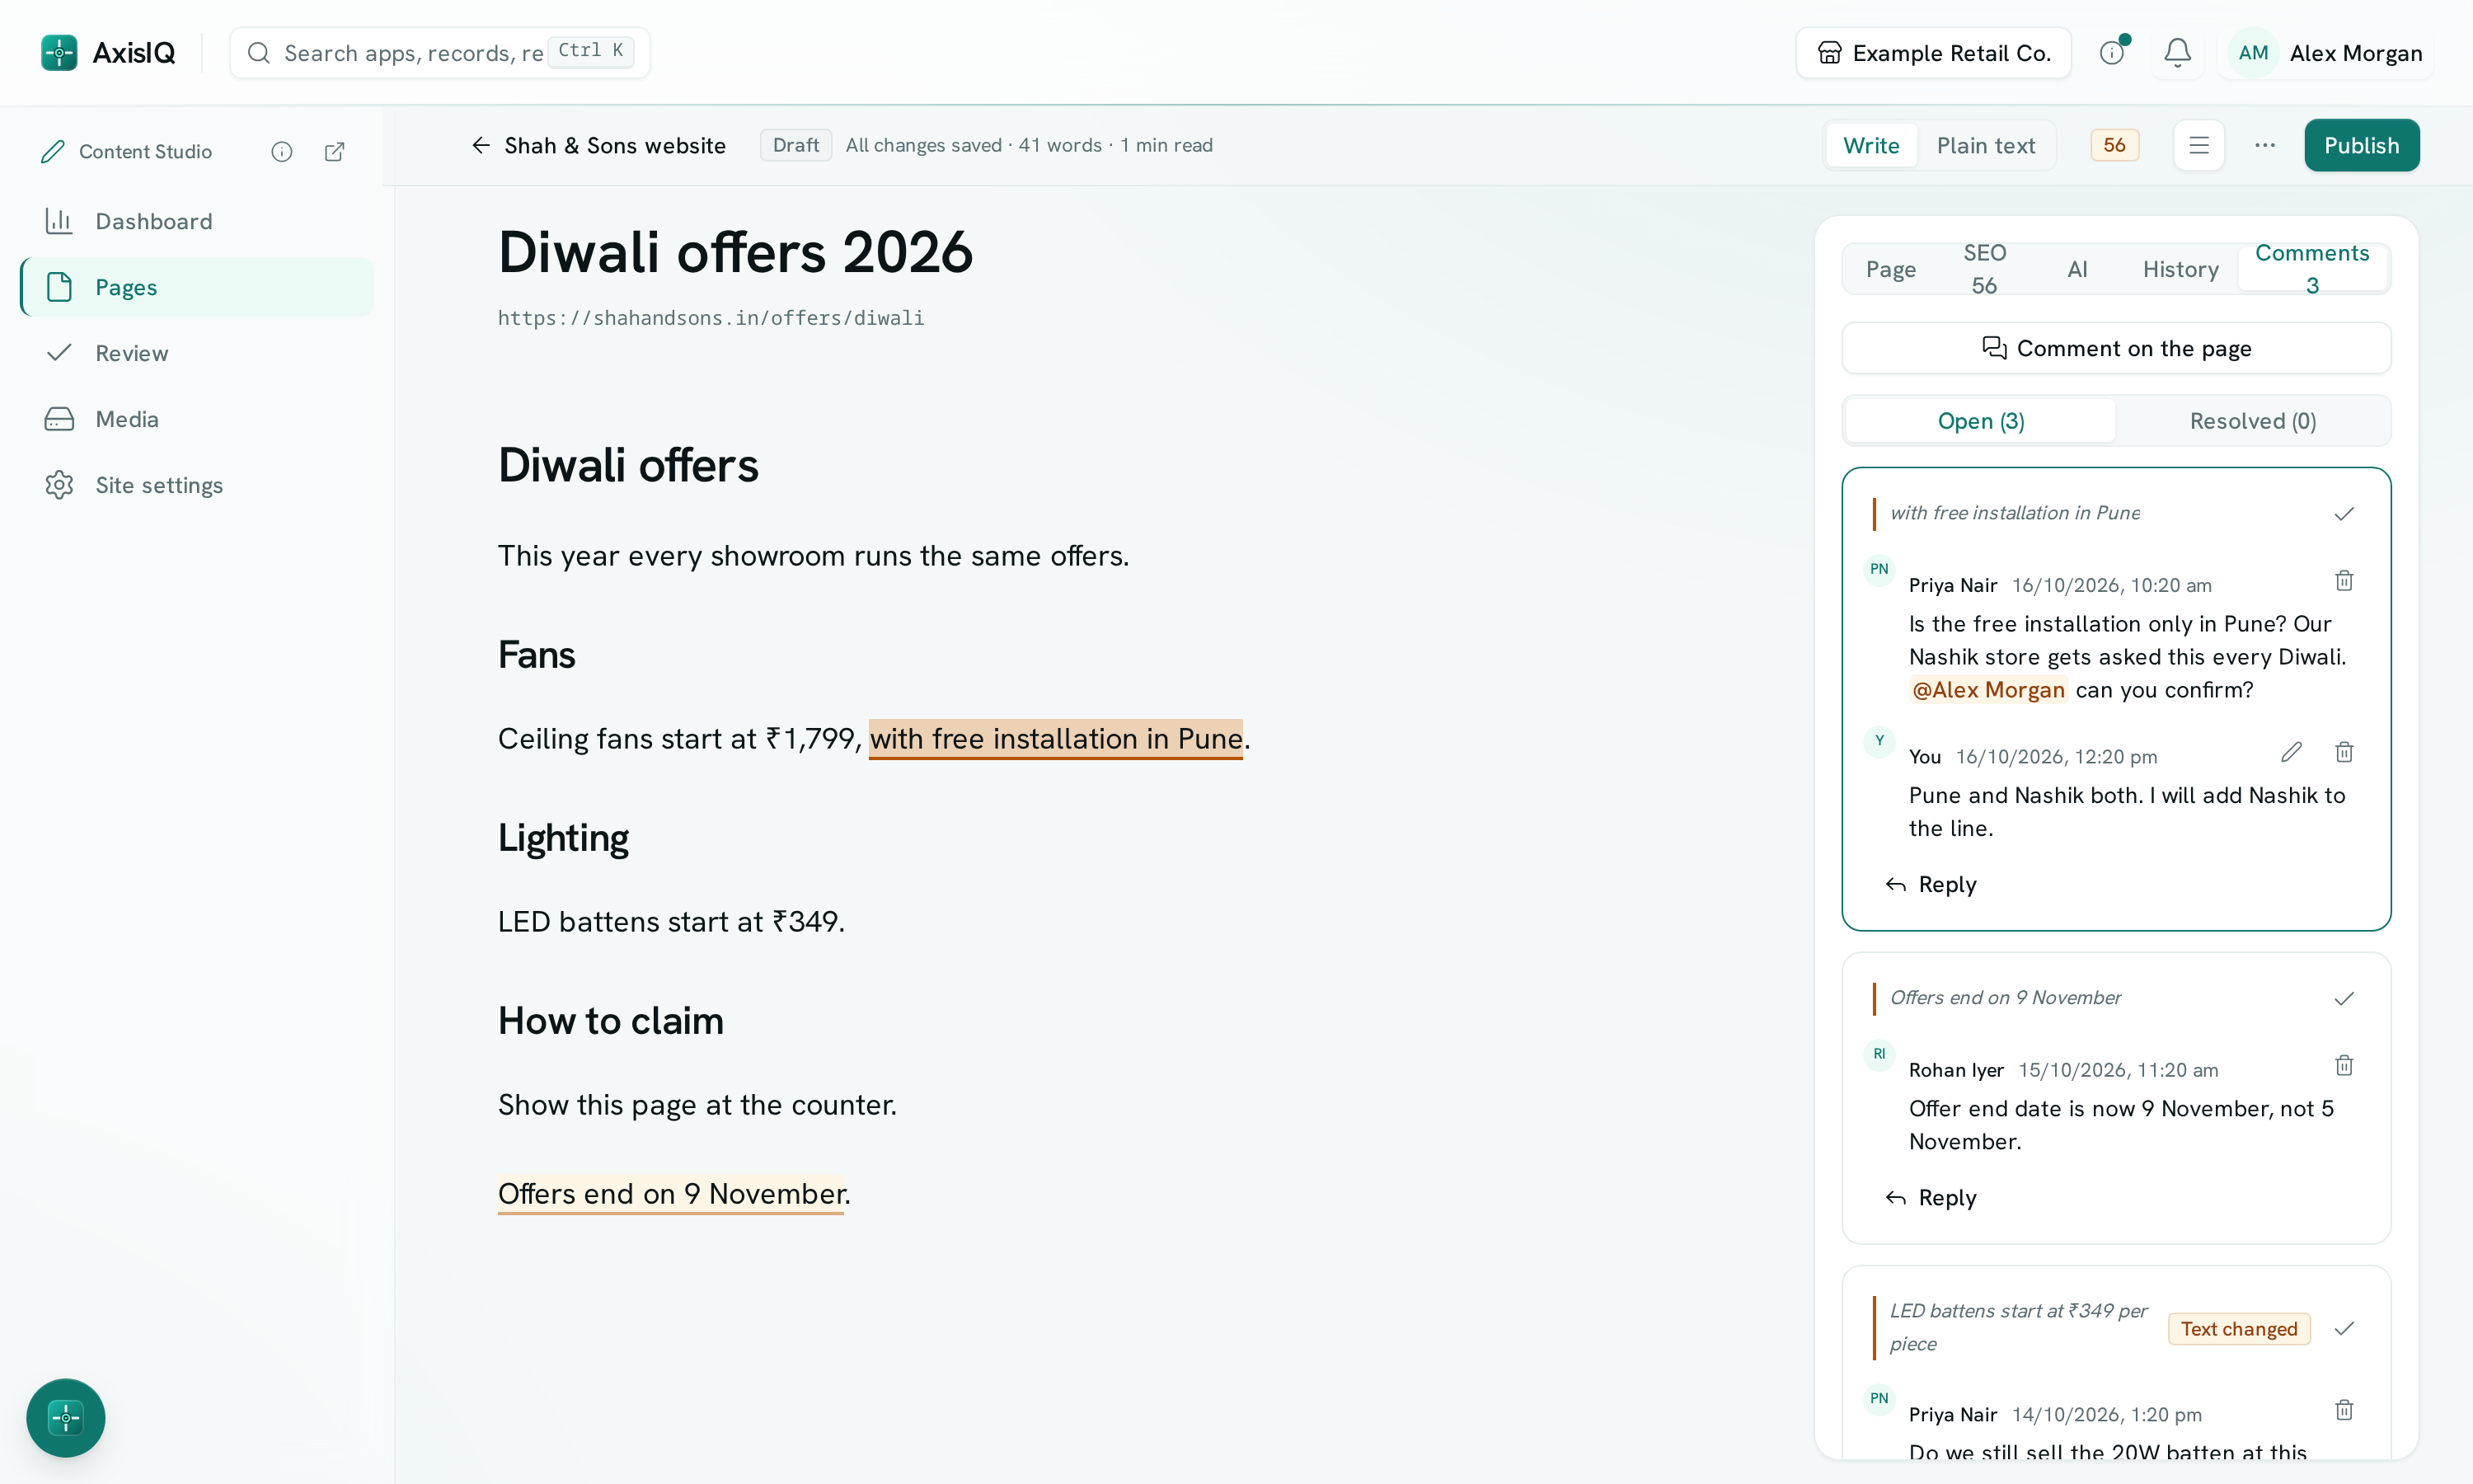
Task: Open the floating AxisIQ assistant button
Action: point(66,1417)
